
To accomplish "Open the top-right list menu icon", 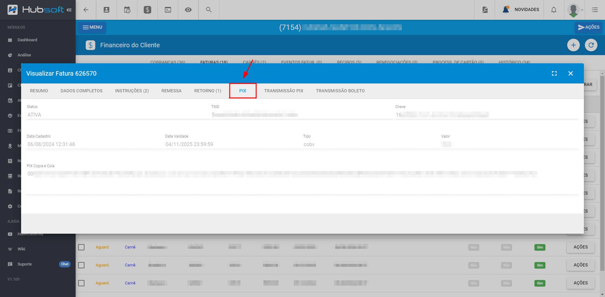I will pyautogui.click(x=595, y=10).
